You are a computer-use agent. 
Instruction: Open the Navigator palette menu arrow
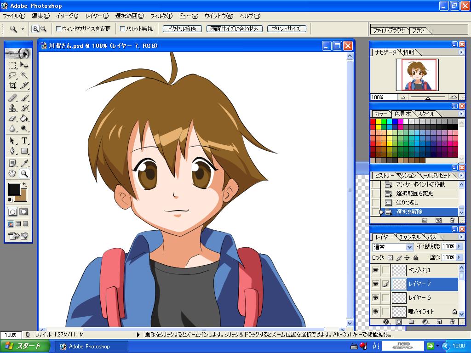coord(461,52)
